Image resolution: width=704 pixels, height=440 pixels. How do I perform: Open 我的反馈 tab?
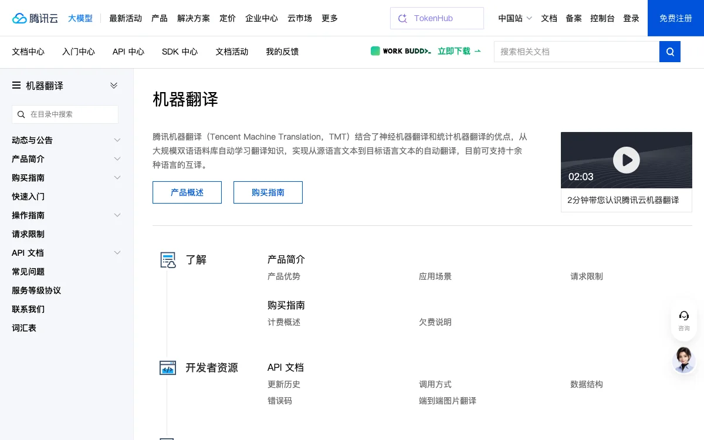282,52
